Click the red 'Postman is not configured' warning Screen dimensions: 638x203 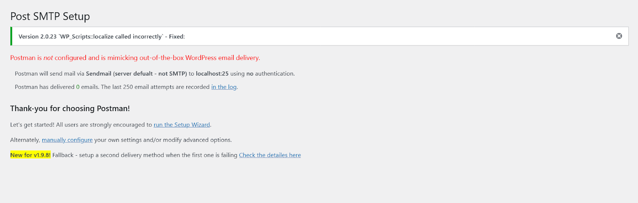click(135, 58)
